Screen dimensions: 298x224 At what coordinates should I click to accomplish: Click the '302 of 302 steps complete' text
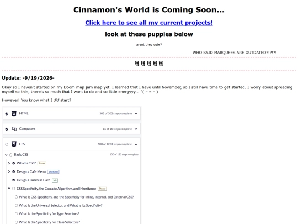pos(115,114)
